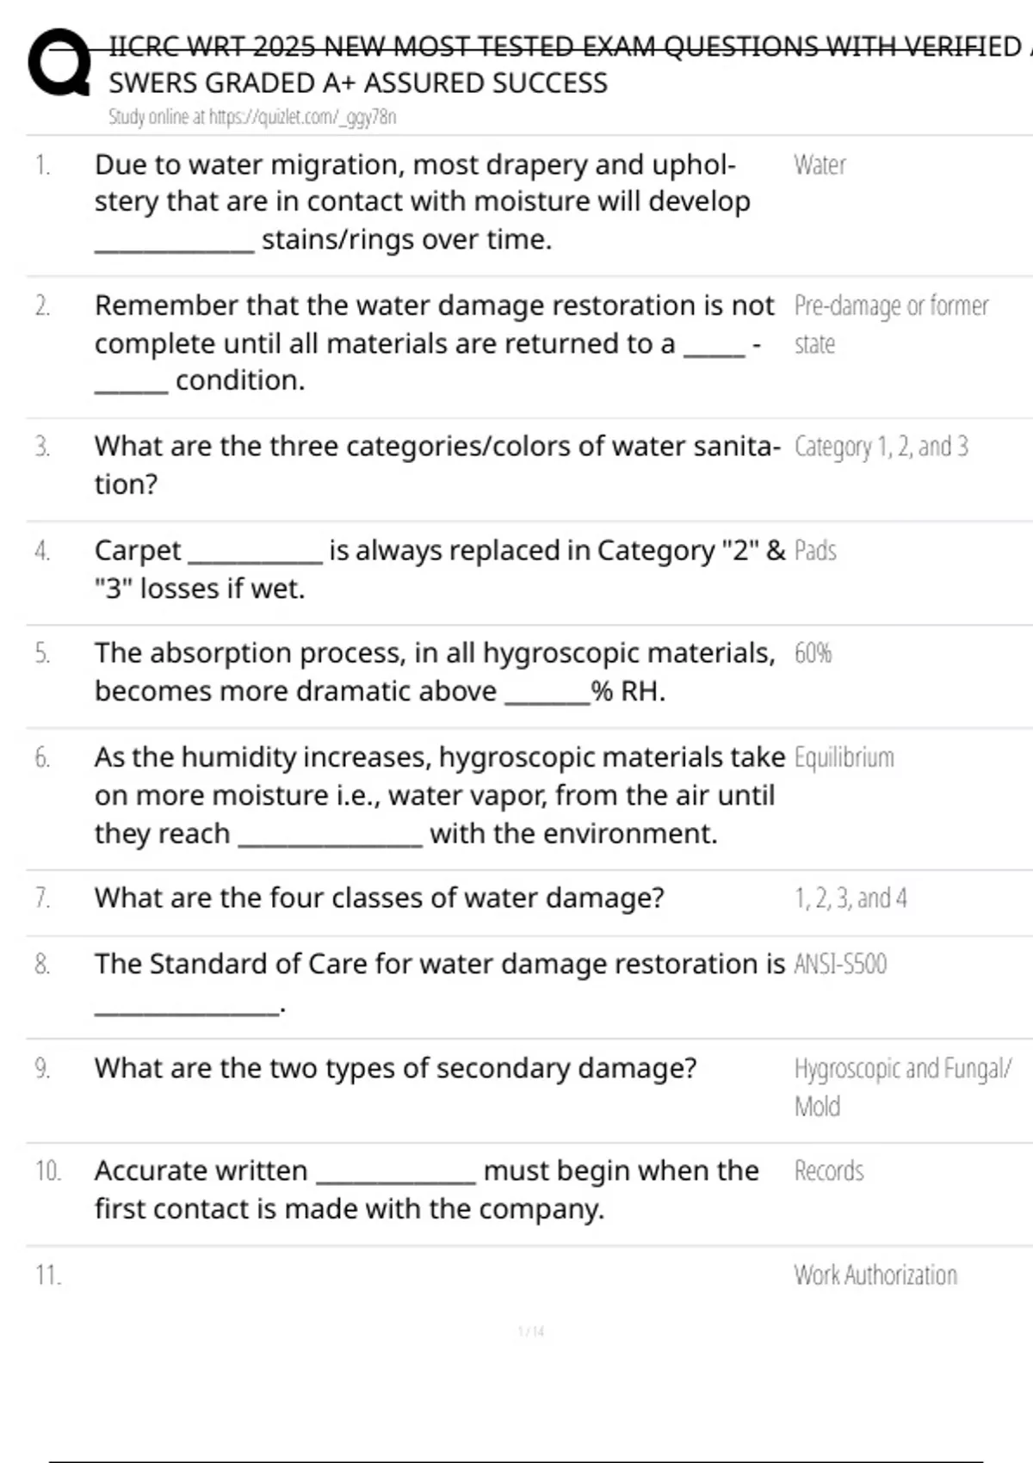The width and height of the screenshot is (1033, 1463).
Task: Click the answer "Water" for question 1
Action: click(x=820, y=164)
